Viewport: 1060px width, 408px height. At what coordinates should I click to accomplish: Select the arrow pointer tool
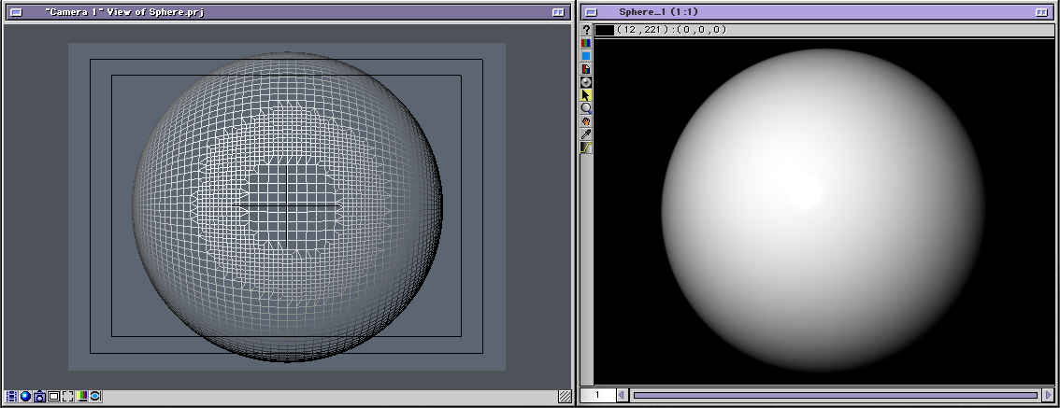coord(586,95)
